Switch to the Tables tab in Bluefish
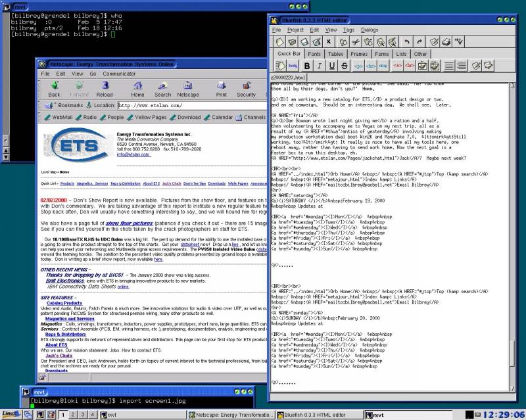This screenshot has width=526, height=420. [x=335, y=54]
